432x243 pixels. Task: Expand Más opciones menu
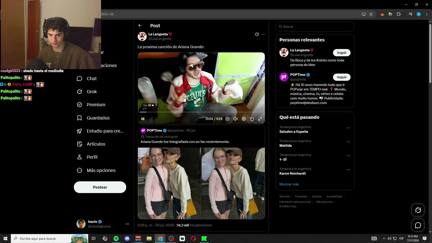pyautogui.click(x=96, y=170)
